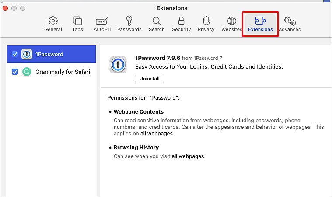Disable the Grammarly for Safari checkbox
Screen dimensions: 332x197
click(15, 72)
